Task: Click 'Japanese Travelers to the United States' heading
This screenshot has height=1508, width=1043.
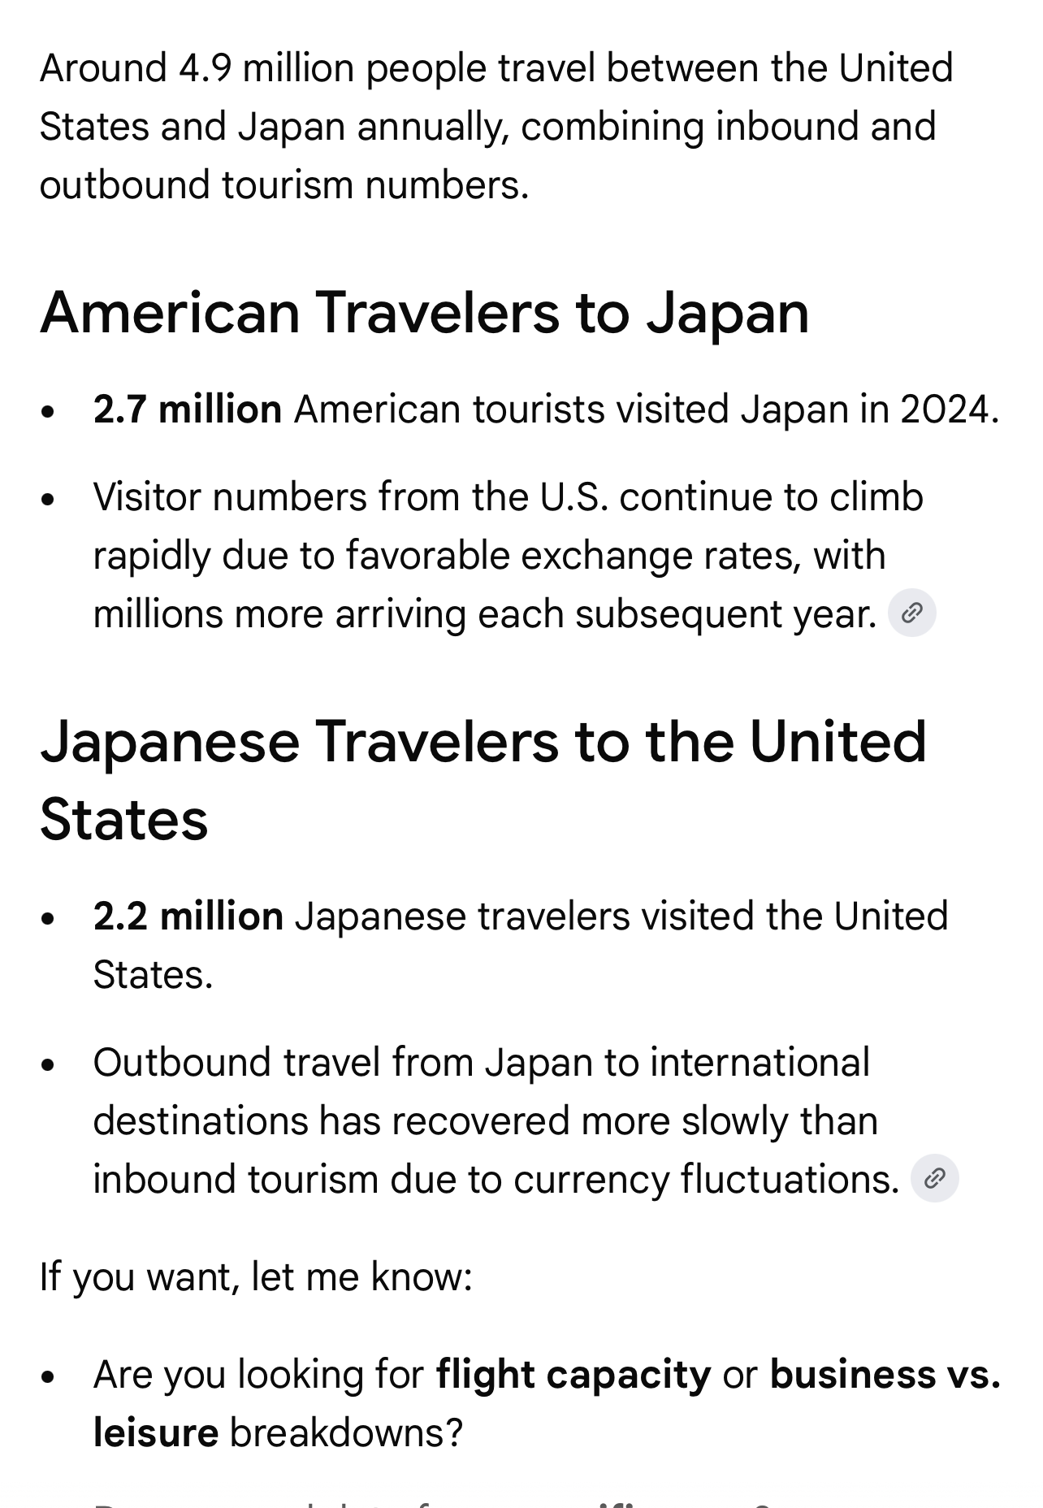Action: click(483, 780)
